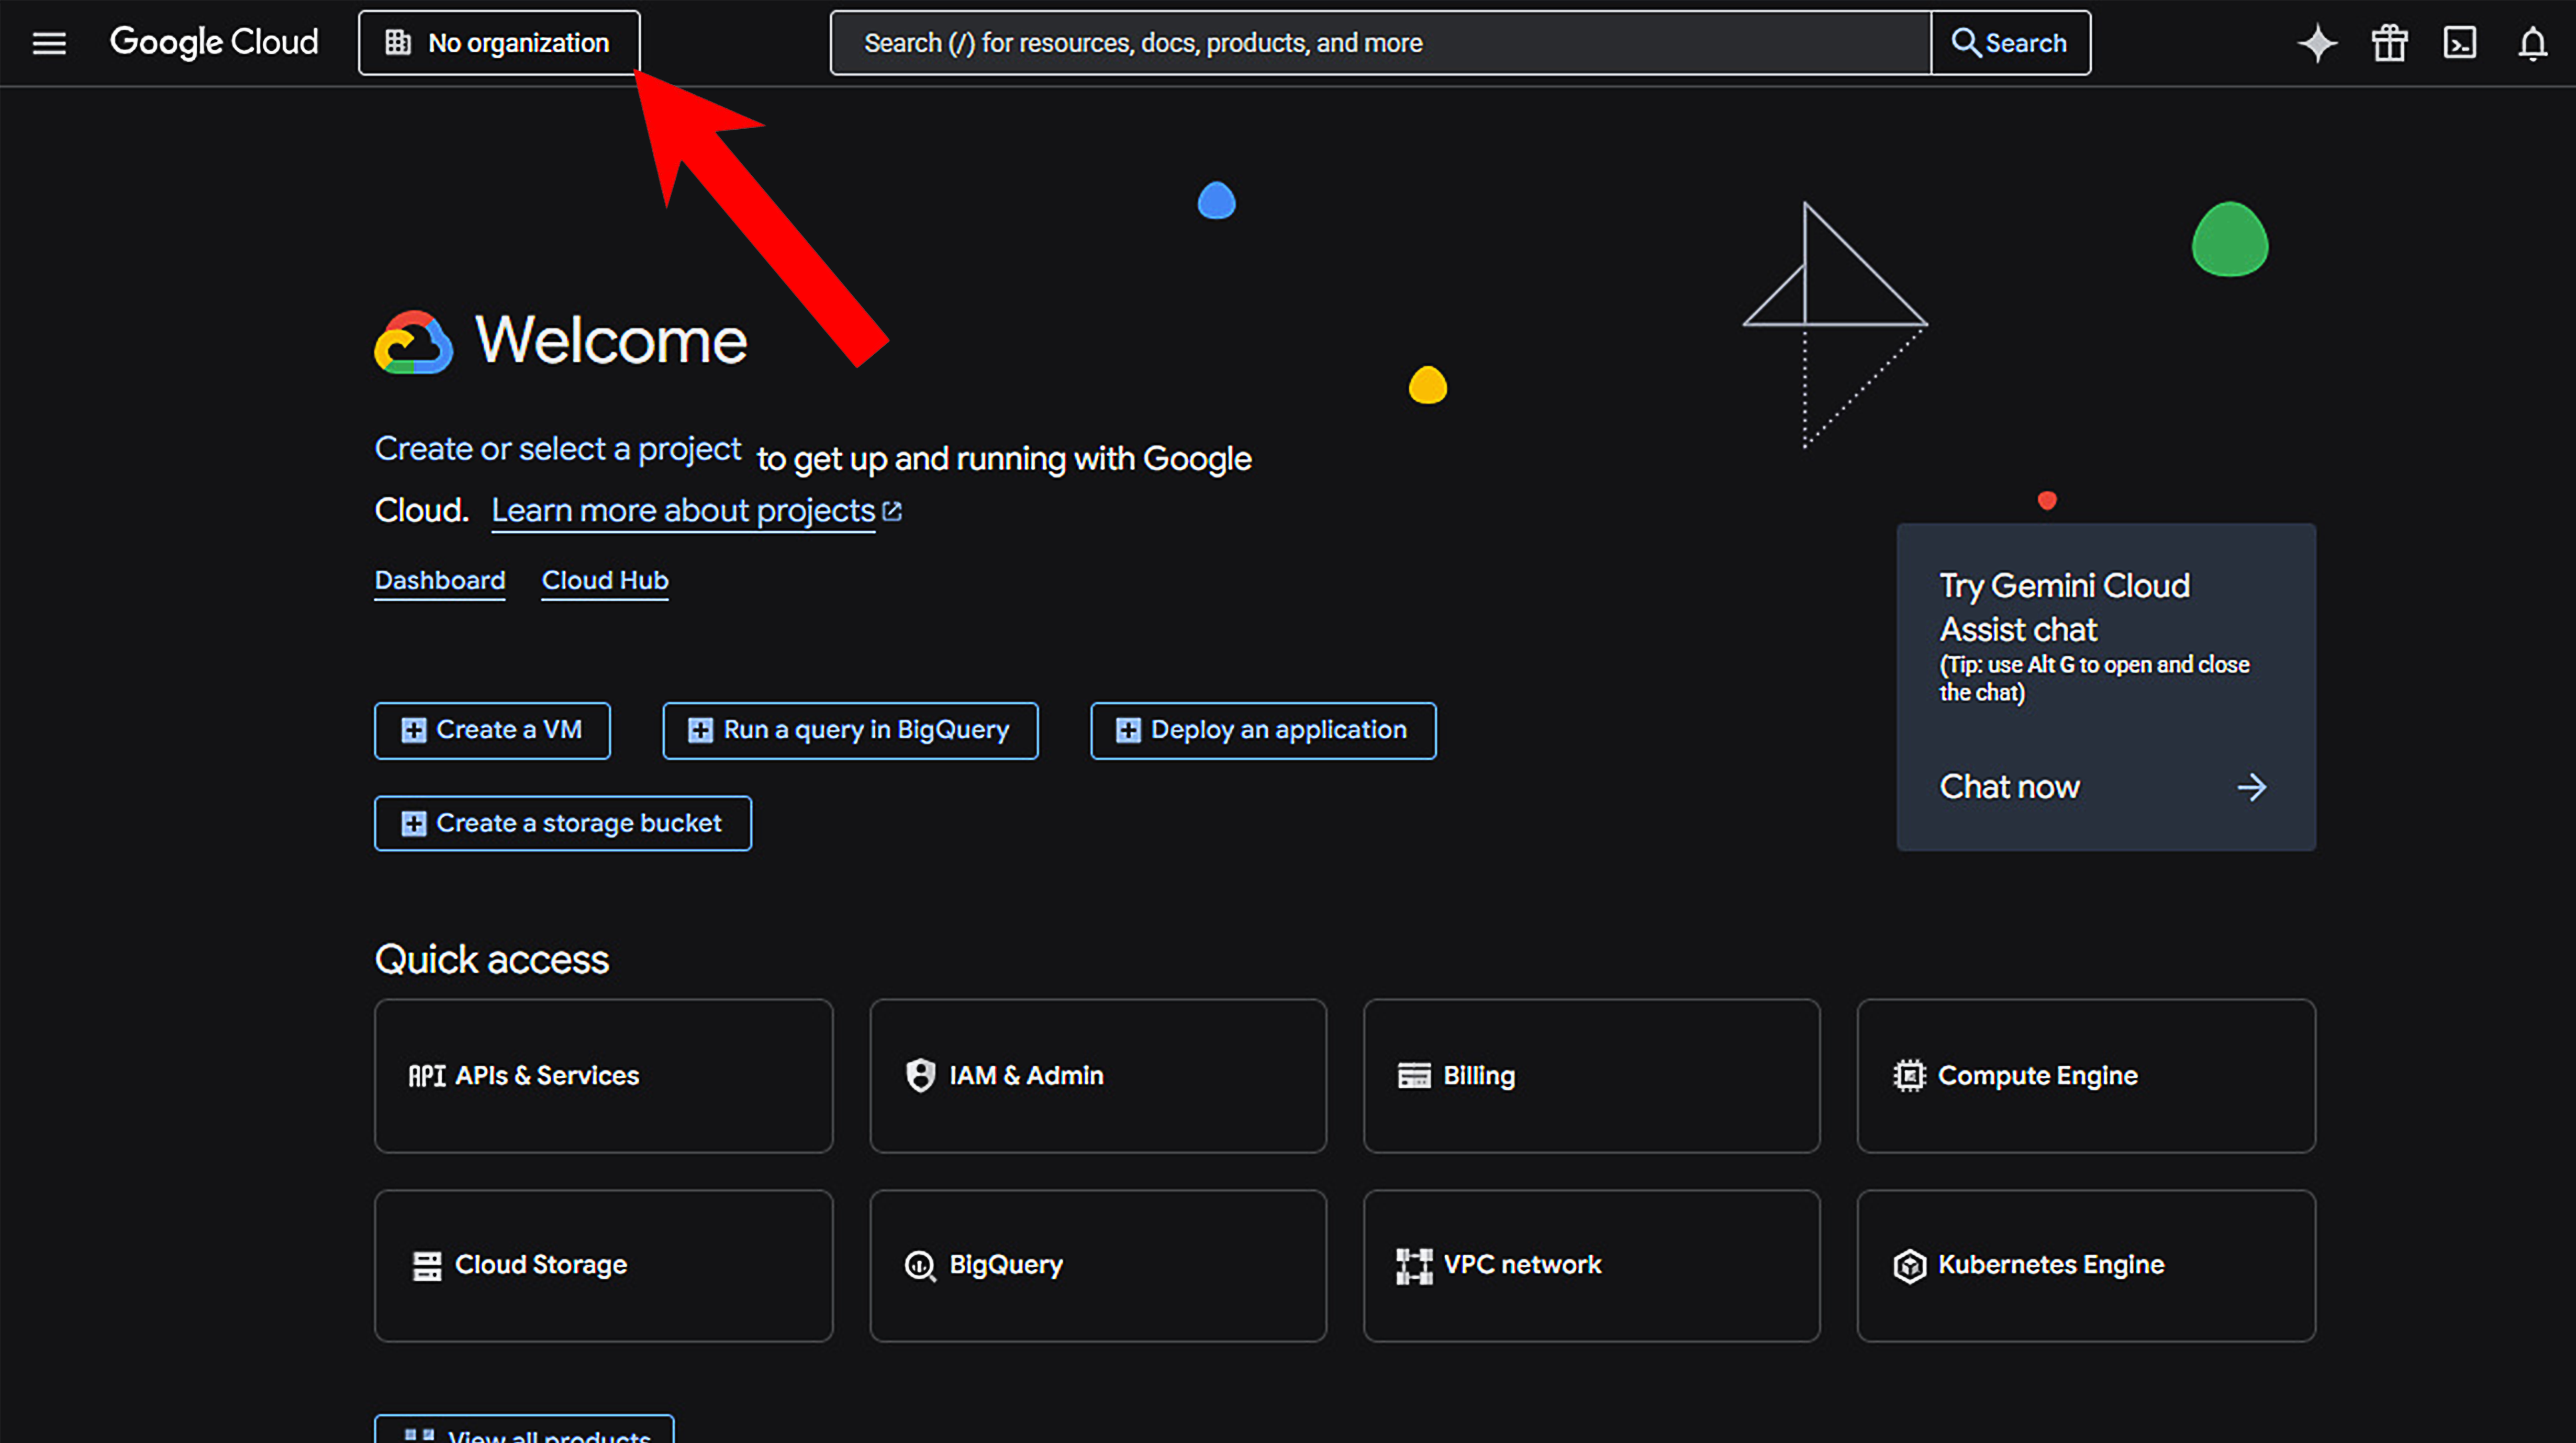Open Kubernetes Engine quick access card
The width and height of the screenshot is (2576, 1443).
[x=2086, y=1265]
